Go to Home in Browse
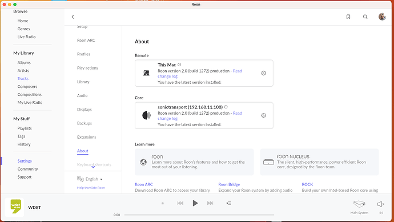 pyautogui.click(x=23, y=21)
